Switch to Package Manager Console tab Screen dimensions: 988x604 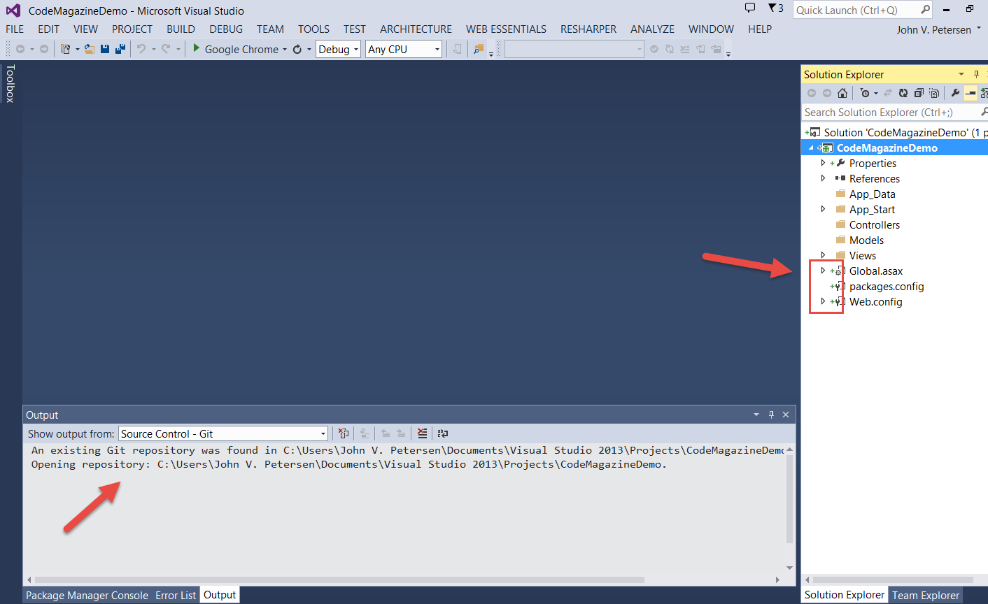(x=87, y=595)
